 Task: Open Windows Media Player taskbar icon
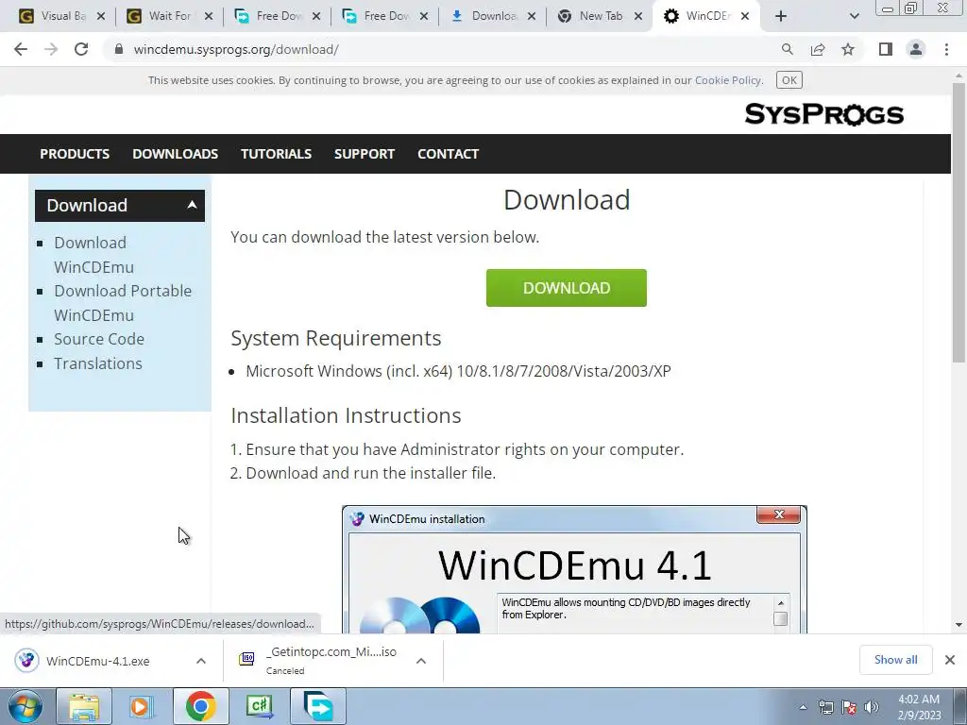pyautogui.click(x=142, y=706)
